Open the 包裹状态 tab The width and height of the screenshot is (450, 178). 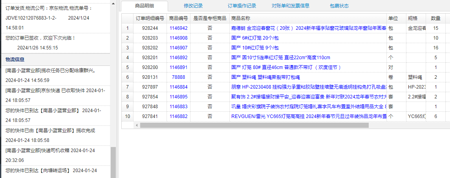point(340,6)
